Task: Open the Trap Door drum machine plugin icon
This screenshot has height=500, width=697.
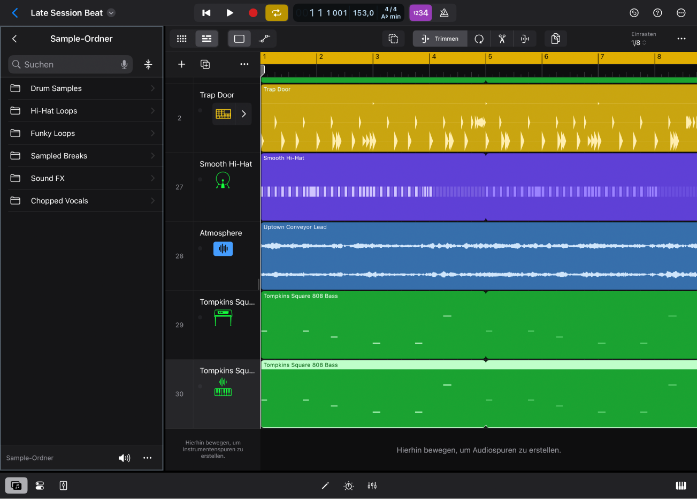Action: pos(223,113)
